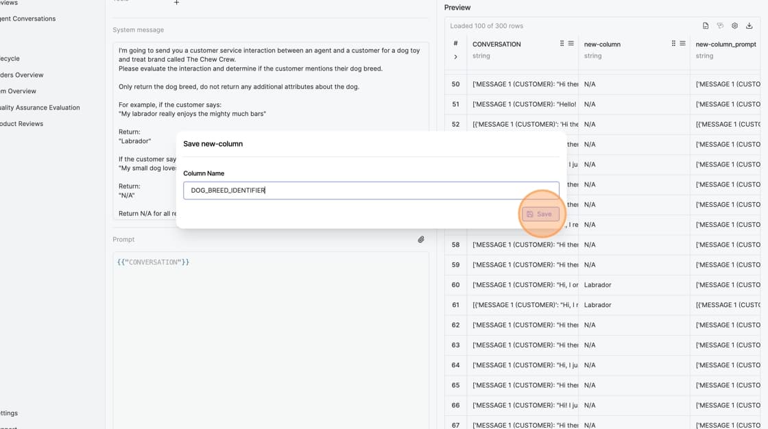Open the new-column hamburger menu icon
The height and width of the screenshot is (429, 768).
682,44
